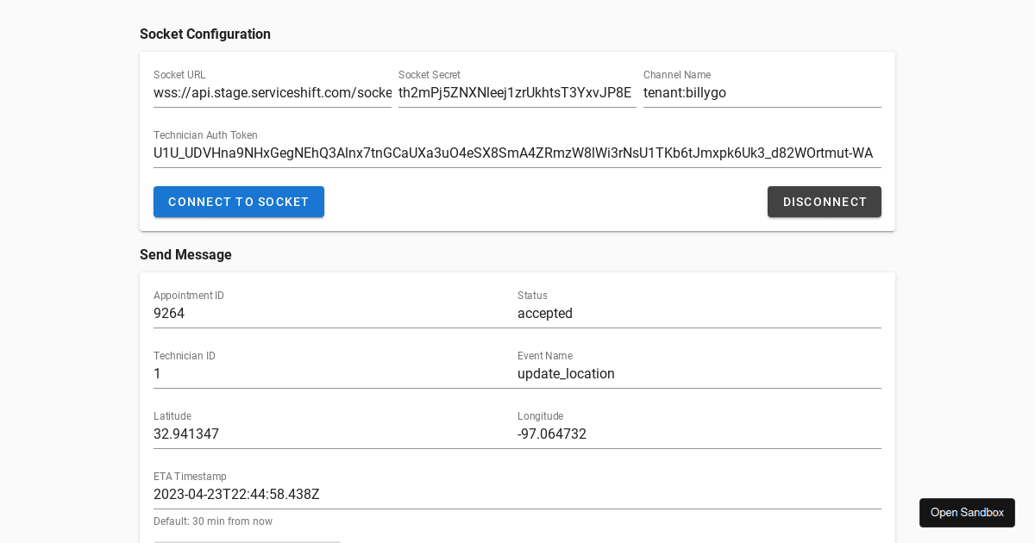1035x543 pixels.
Task: Click the 'Default: 30 min from now' hint
Action: coord(213,521)
